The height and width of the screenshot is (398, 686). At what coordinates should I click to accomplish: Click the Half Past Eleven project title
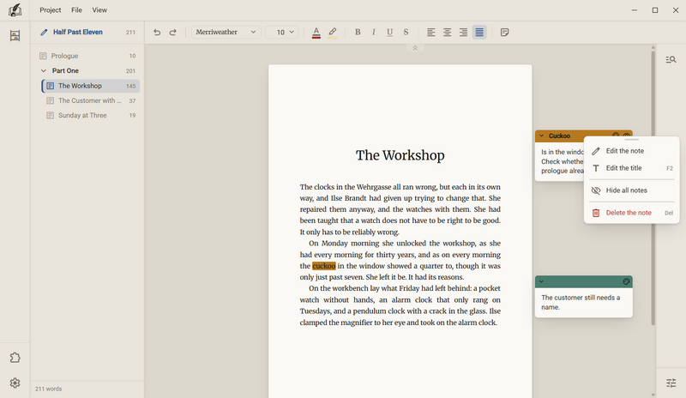(78, 32)
